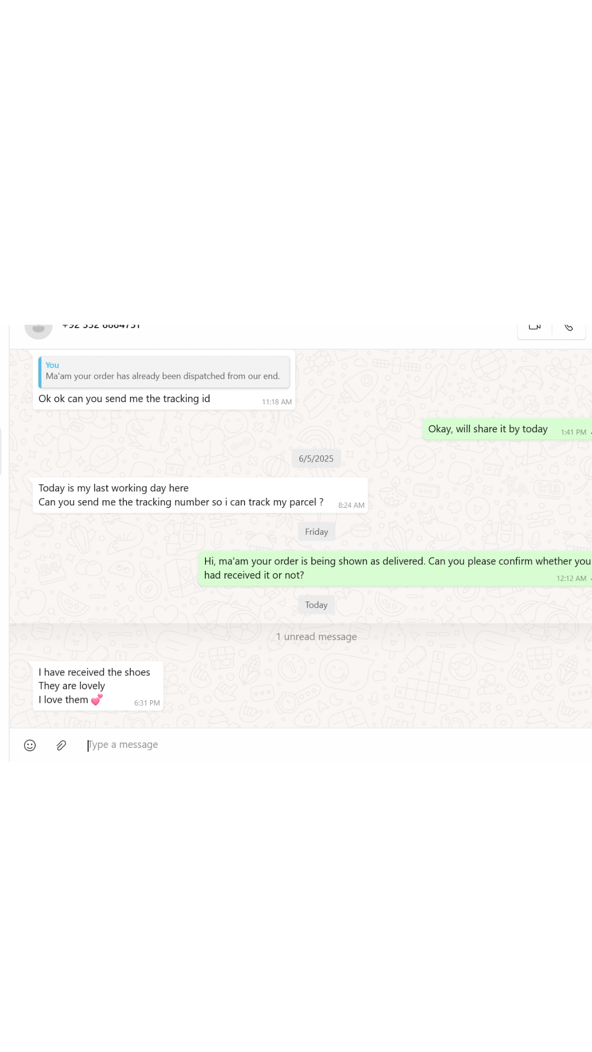Click the paperclip attach icon
The width and height of the screenshot is (592, 1052).
[x=61, y=745]
